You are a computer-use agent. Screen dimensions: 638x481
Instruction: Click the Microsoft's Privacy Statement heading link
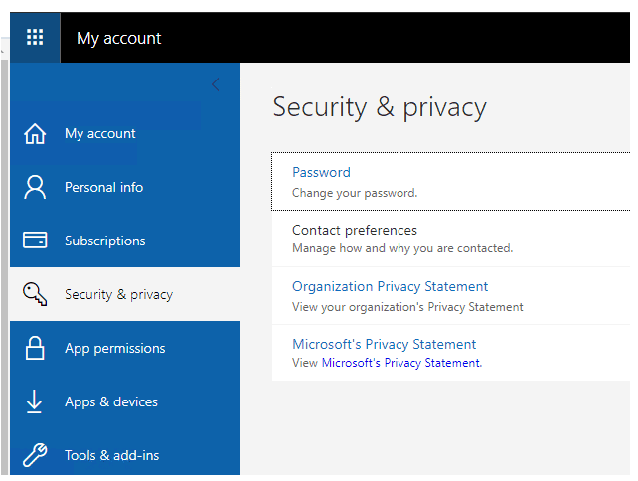pyautogui.click(x=385, y=344)
